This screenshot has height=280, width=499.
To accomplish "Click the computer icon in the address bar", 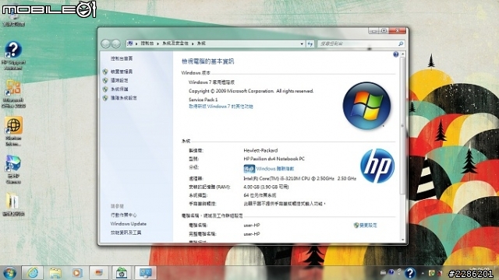I will pyautogui.click(x=130, y=44).
